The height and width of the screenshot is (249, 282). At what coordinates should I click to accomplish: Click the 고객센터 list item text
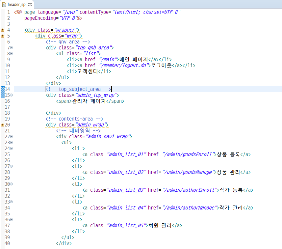click(x=88, y=71)
